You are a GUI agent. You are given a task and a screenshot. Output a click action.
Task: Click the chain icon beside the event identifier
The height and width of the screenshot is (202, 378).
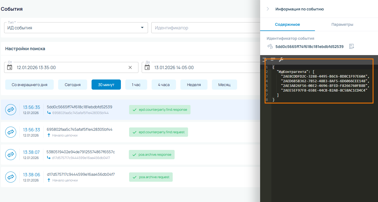270,46
